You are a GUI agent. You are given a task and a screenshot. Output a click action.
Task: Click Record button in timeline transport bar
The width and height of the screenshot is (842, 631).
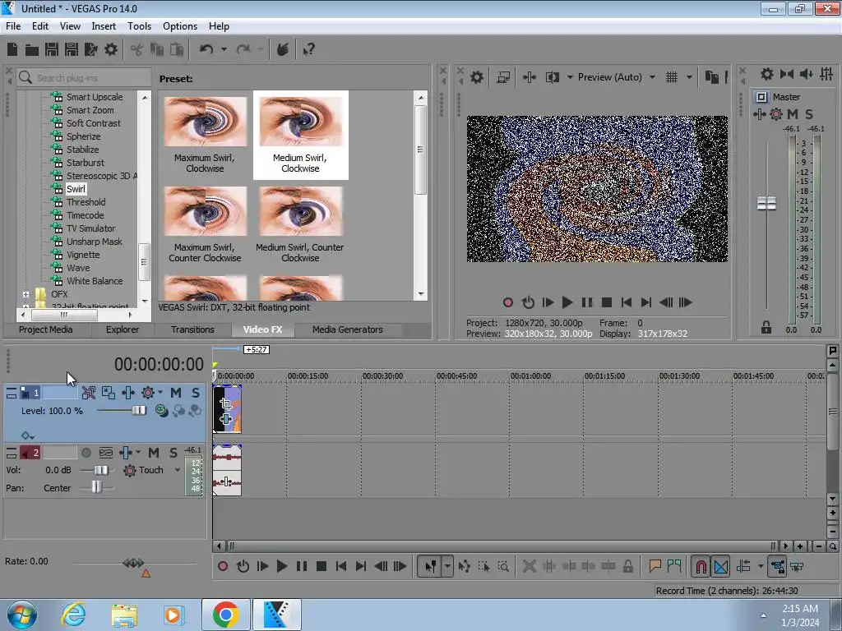click(x=223, y=566)
